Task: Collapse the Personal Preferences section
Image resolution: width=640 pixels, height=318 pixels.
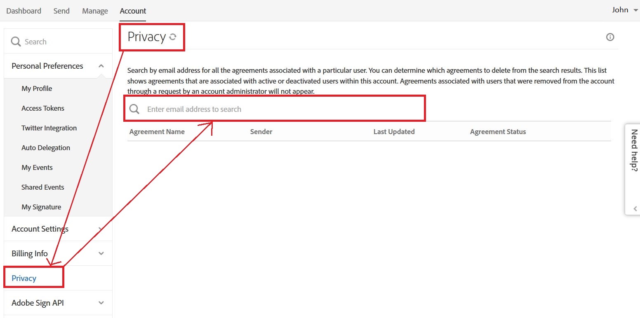Action: (101, 65)
